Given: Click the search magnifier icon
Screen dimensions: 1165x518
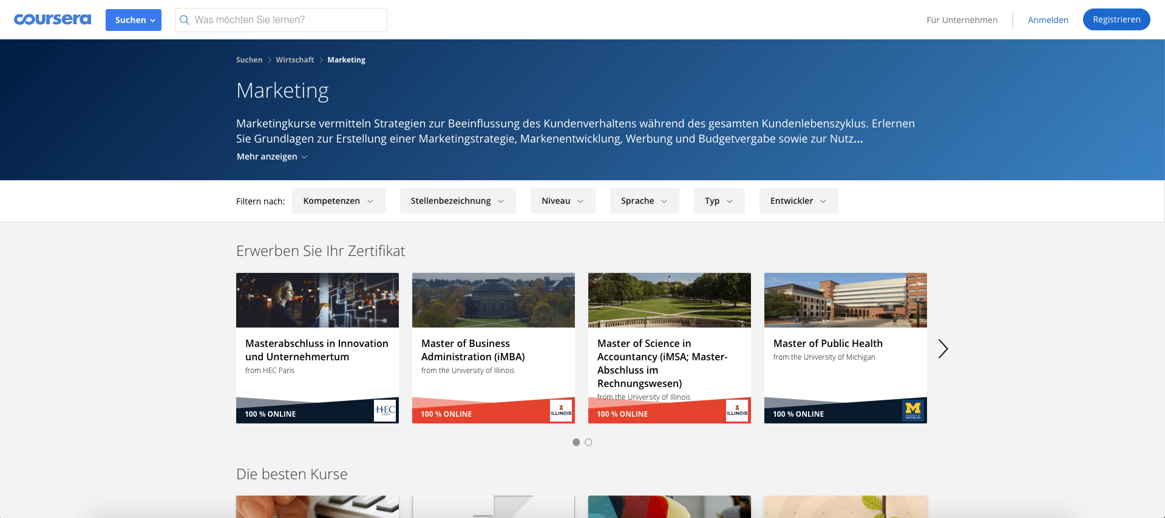Looking at the screenshot, I should (x=185, y=20).
